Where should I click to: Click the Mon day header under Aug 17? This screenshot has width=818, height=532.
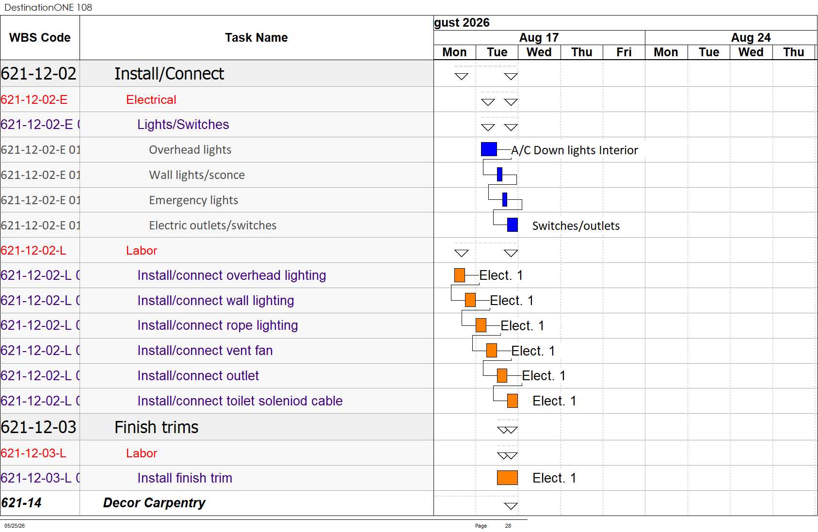[455, 52]
